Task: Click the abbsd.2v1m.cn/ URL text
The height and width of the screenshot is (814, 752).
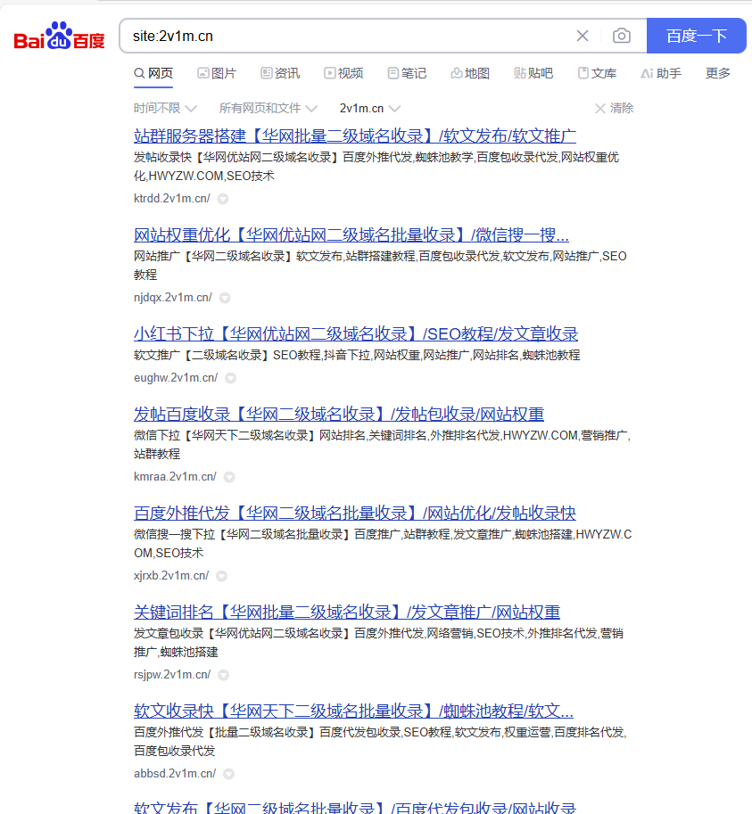Action: point(175,773)
